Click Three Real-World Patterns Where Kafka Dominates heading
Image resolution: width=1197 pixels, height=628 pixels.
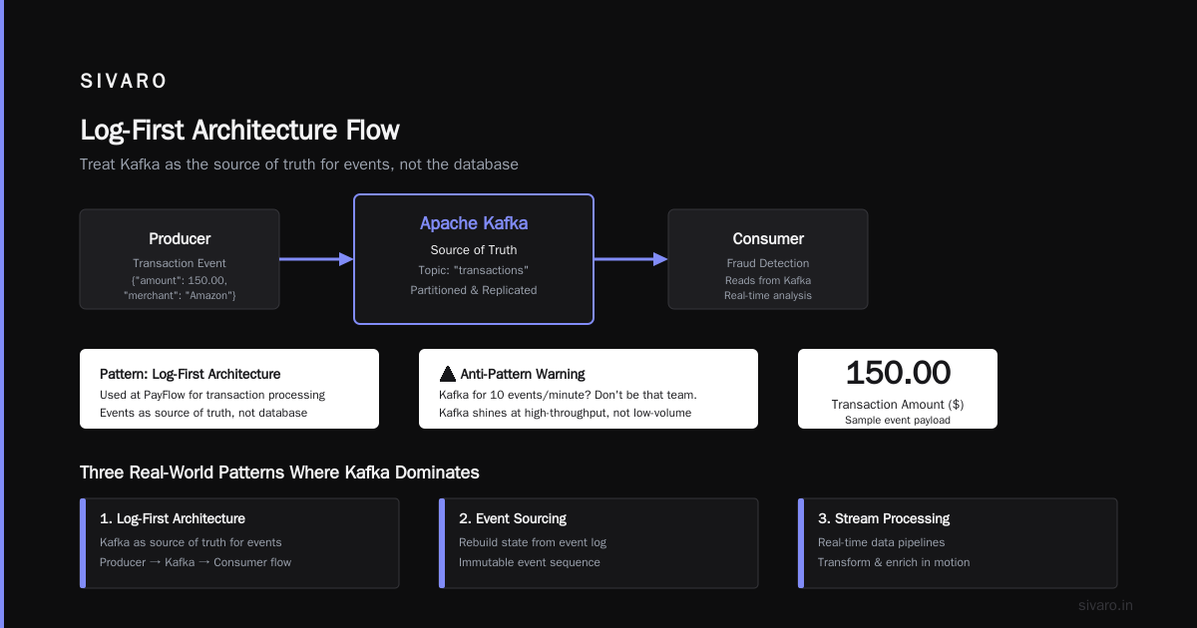[279, 472]
